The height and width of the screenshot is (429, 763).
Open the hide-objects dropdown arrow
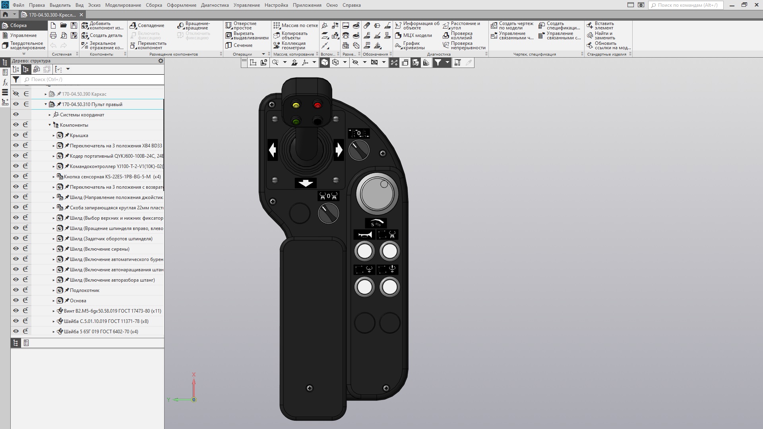[365, 63]
